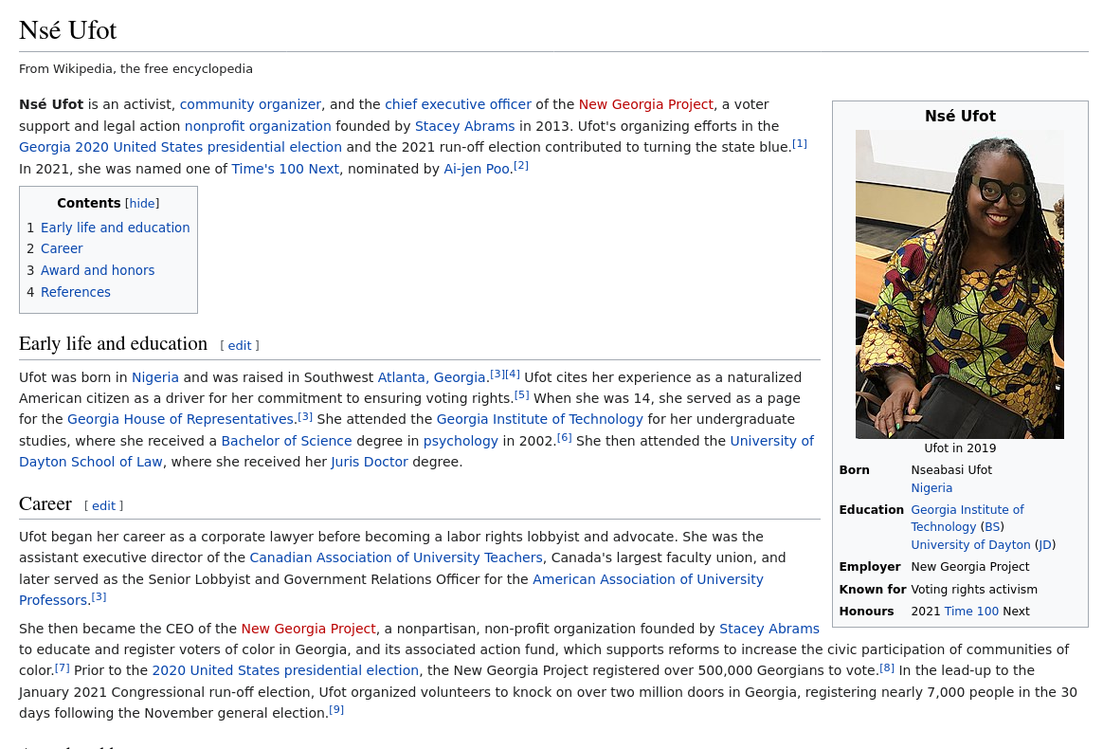Open Stacey Abrams link in Career section

(x=769, y=629)
